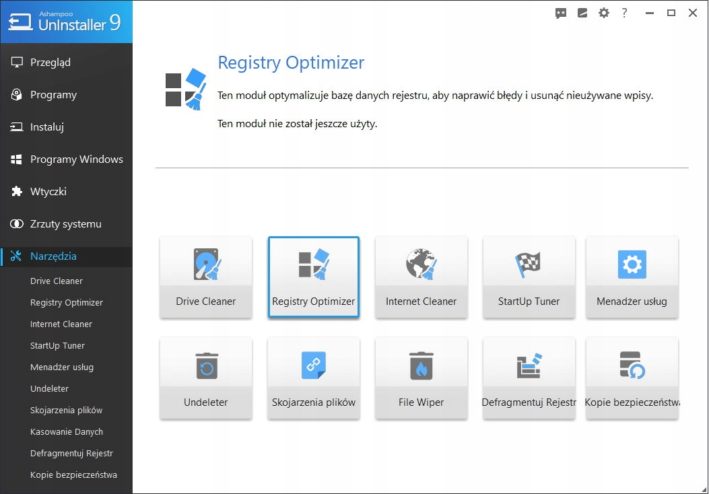Open help question mark icon
The width and height of the screenshot is (709, 494).
(x=625, y=13)
